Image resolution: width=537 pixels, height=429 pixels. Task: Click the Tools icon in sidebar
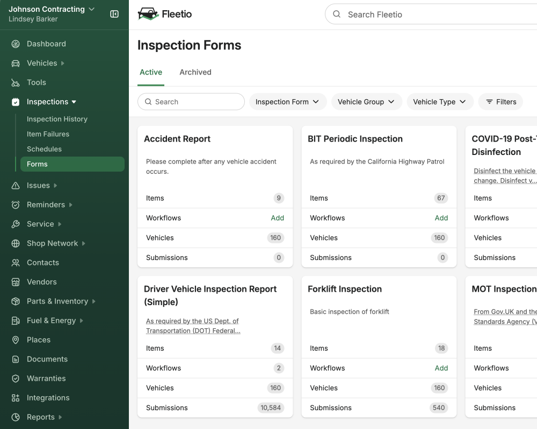(x=16, y=83)
